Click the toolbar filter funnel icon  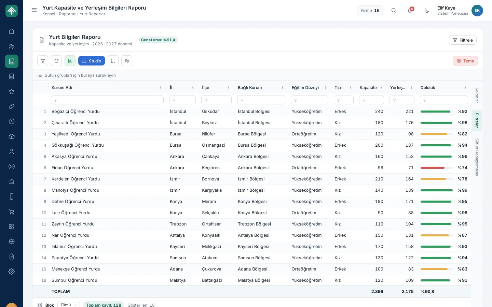43,61
